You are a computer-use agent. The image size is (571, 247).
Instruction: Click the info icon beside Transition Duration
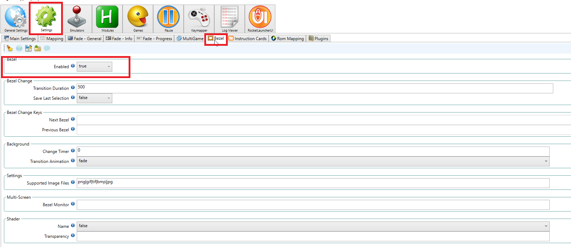[x=73, y=87]
